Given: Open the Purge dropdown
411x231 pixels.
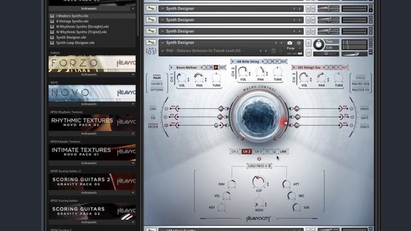Looking at the screenshot, I should point(293,49).
